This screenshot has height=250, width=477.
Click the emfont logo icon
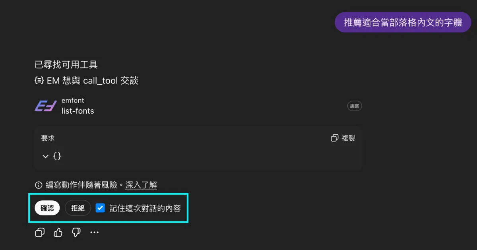[x=45, y=106]
